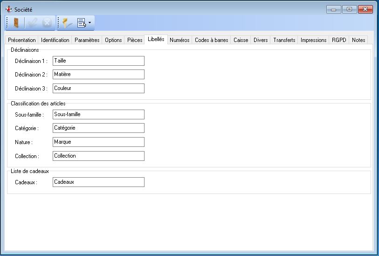This screenshot has height=256, width=379.
Task: Maximize the Société window
Action: pos(349,9)
